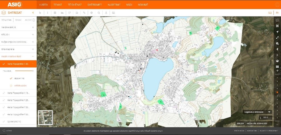
Task: Click the search icon in bottom bar
Action: (x=4, y=131)
